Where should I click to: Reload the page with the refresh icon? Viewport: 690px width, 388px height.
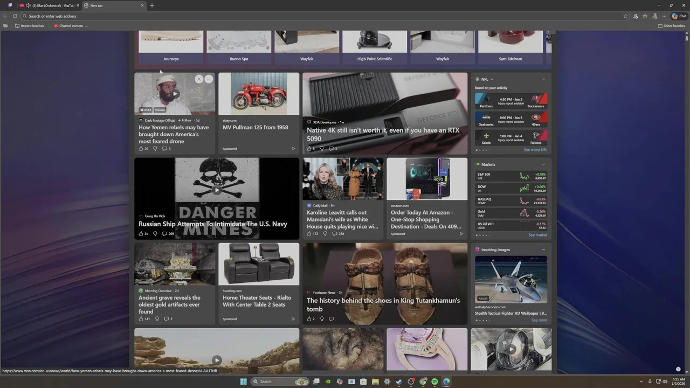(15, 16)
